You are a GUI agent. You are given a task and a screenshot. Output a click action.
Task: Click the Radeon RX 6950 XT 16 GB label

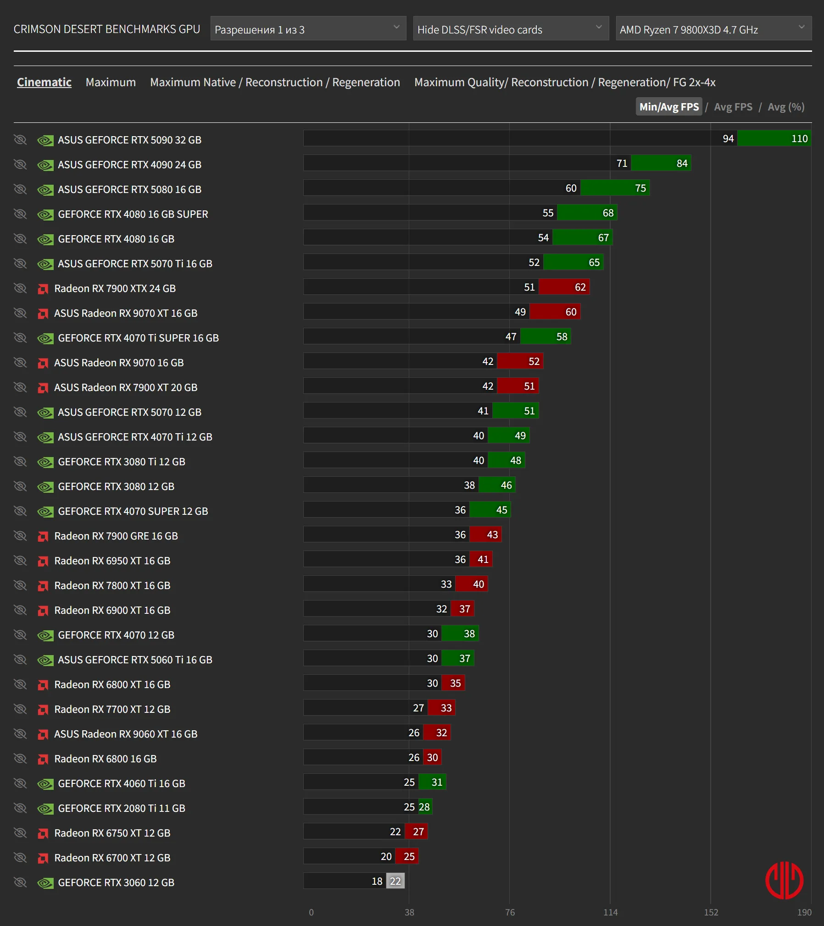[x=112, y=561]
